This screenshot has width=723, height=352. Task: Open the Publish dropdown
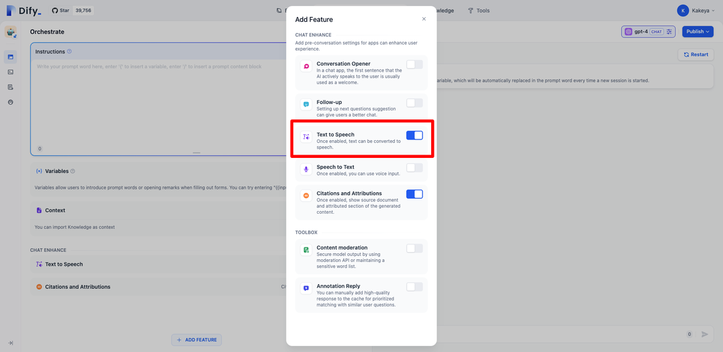[x=697, y=32]
